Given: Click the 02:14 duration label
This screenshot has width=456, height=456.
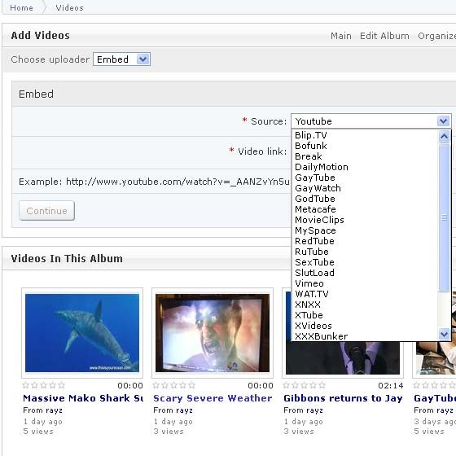Looking at the screenshot, I should [x=391, y=386].
